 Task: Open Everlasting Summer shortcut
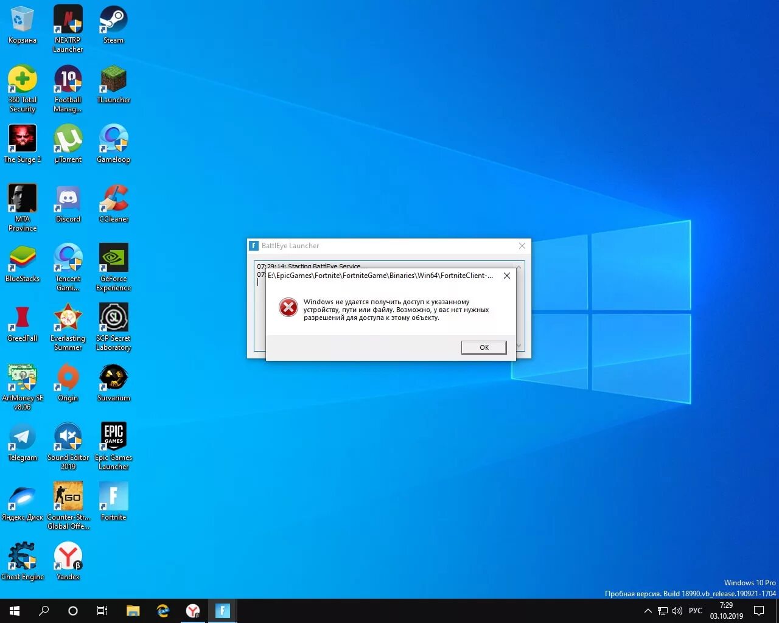coord(68,327)
